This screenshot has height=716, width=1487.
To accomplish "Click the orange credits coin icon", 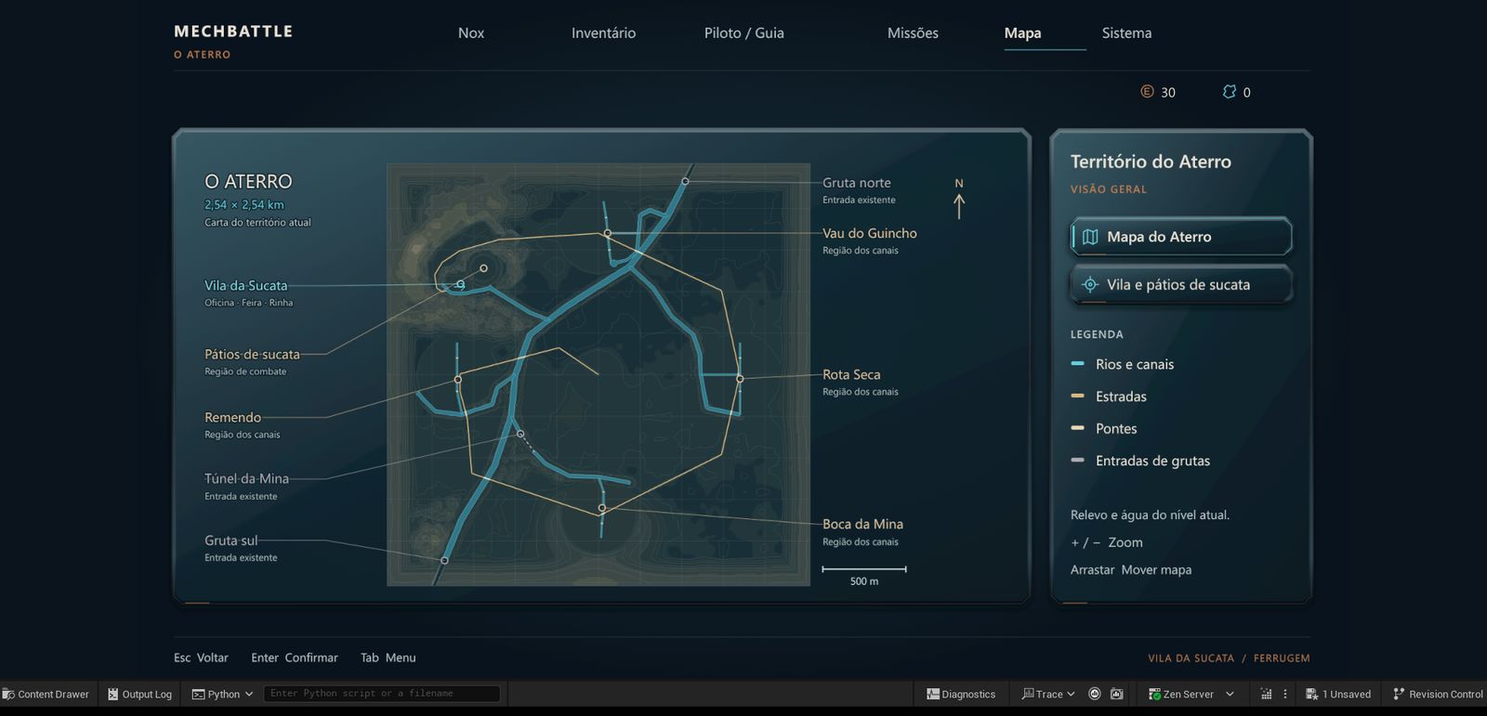I will pyautogui.click(x=1147, y=91).
